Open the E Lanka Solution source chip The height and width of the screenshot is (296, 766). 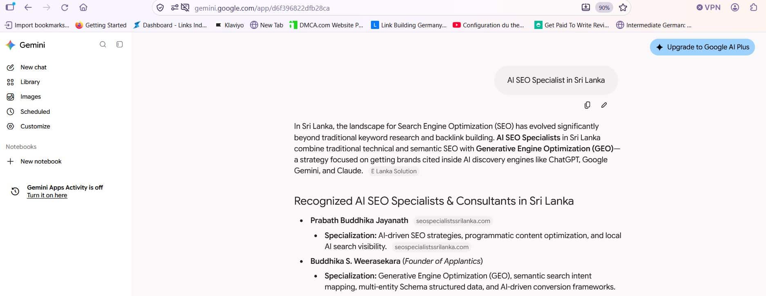pyautogui.click(x=394, y=171)
